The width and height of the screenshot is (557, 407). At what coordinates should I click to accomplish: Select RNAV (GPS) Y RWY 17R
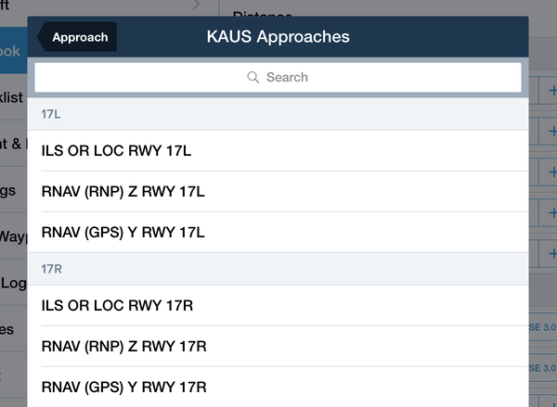[x=278, y=387]
